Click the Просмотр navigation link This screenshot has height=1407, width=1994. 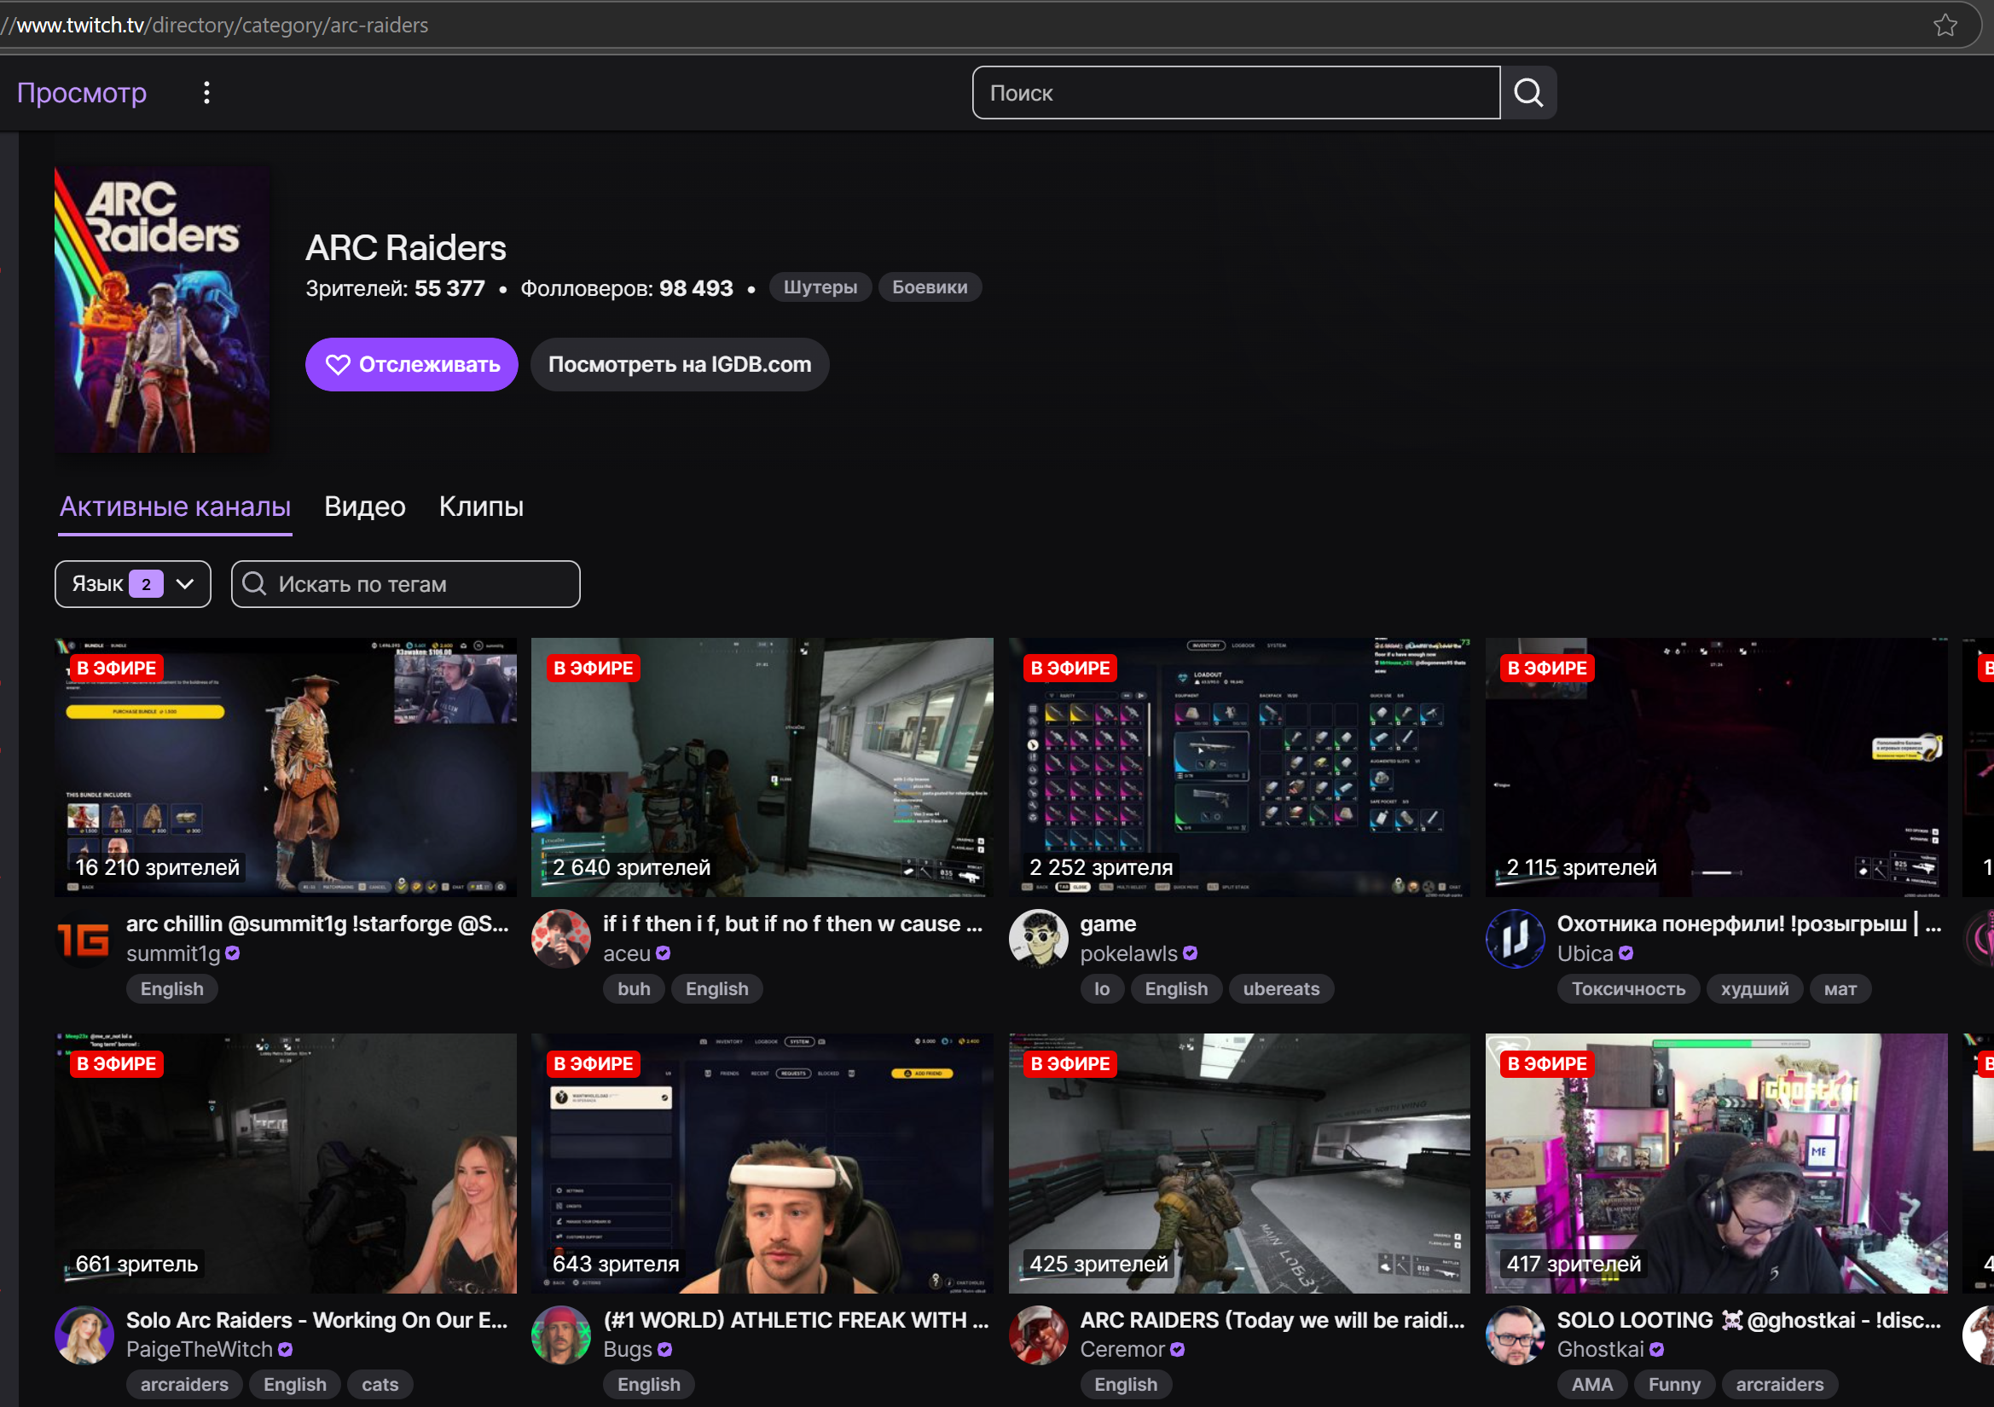point(82,93)
